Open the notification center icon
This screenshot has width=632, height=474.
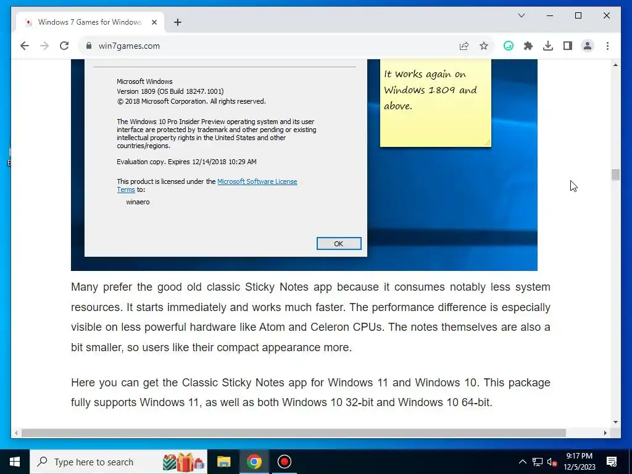tap(612, 462)
